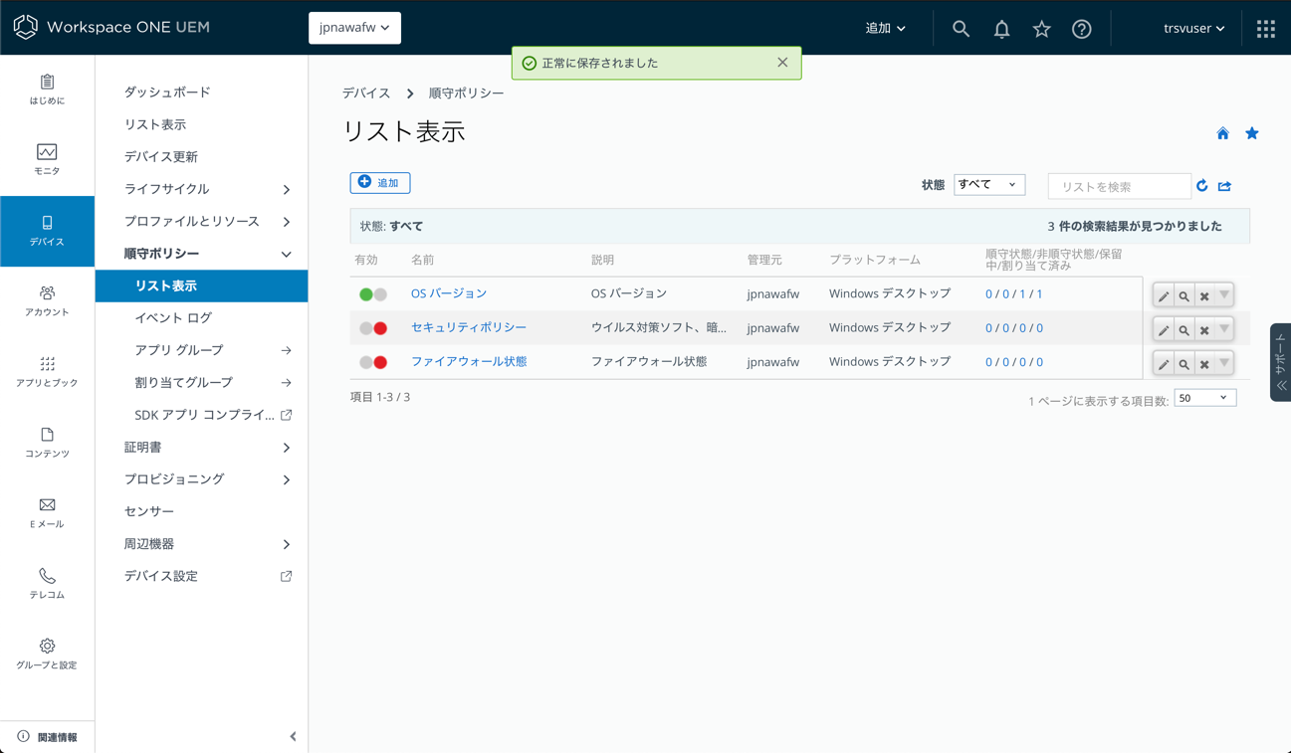Open the コンテンツ section
1291x753 pixels.
click(x=47, y=443)
